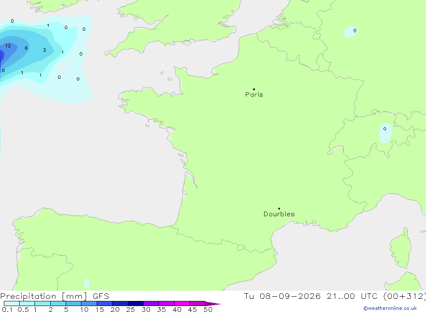Click the Dourbies location dot marker
The image size is (426, 312).
click(279, 209)
